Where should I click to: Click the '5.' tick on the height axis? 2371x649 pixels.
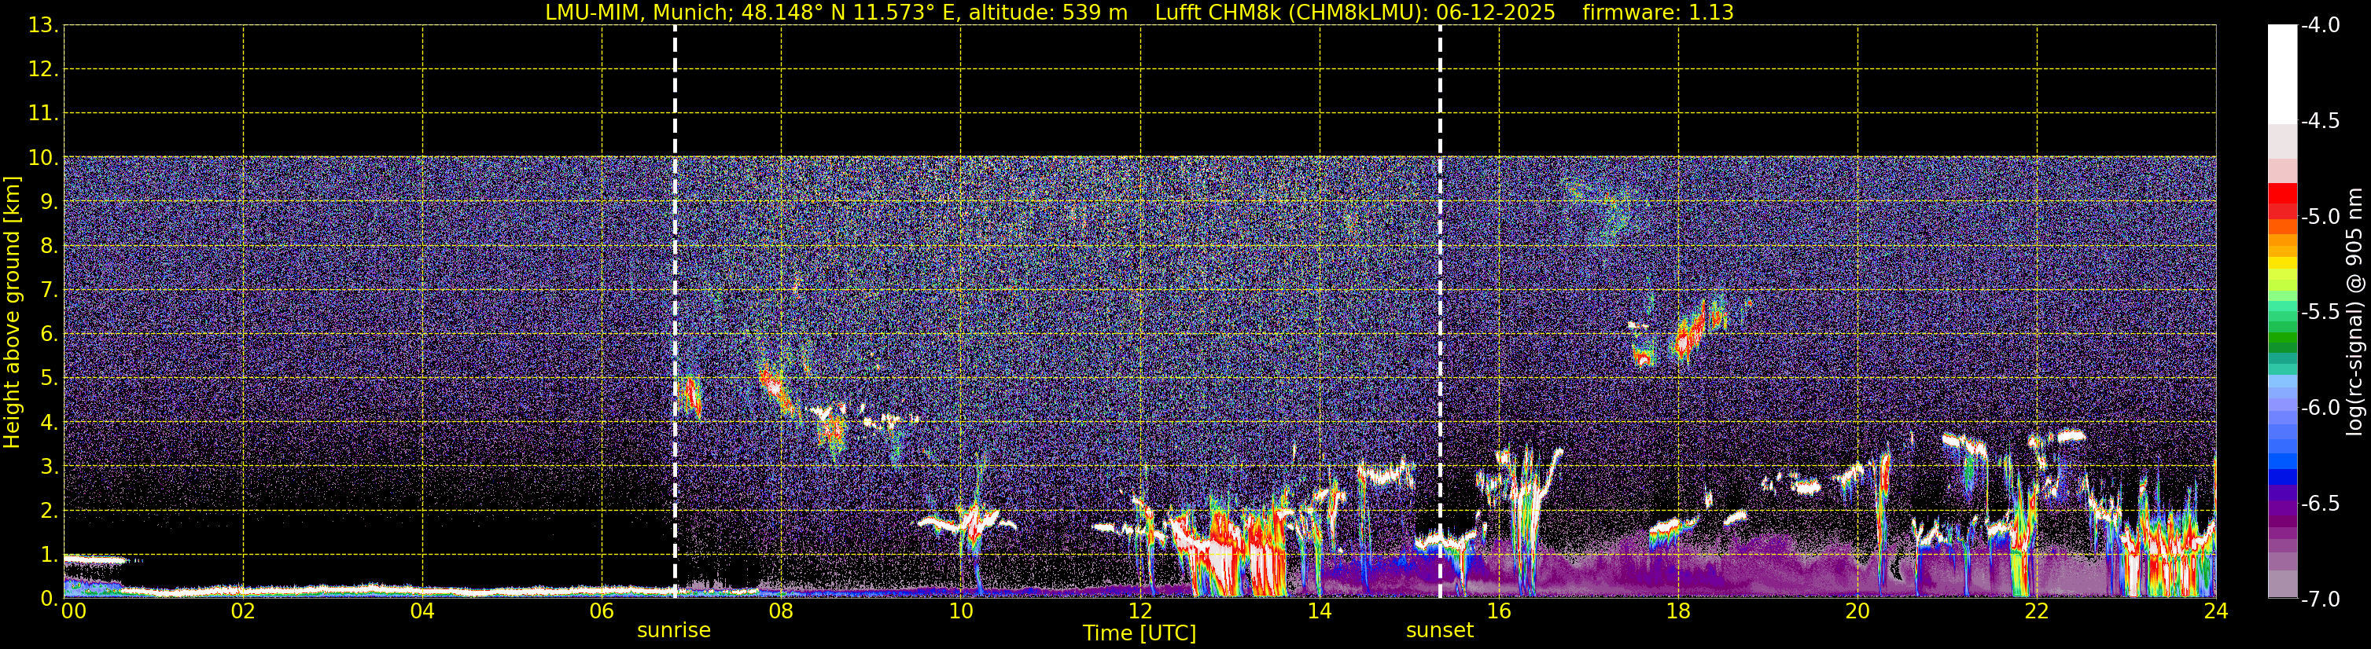click(49, 379)
